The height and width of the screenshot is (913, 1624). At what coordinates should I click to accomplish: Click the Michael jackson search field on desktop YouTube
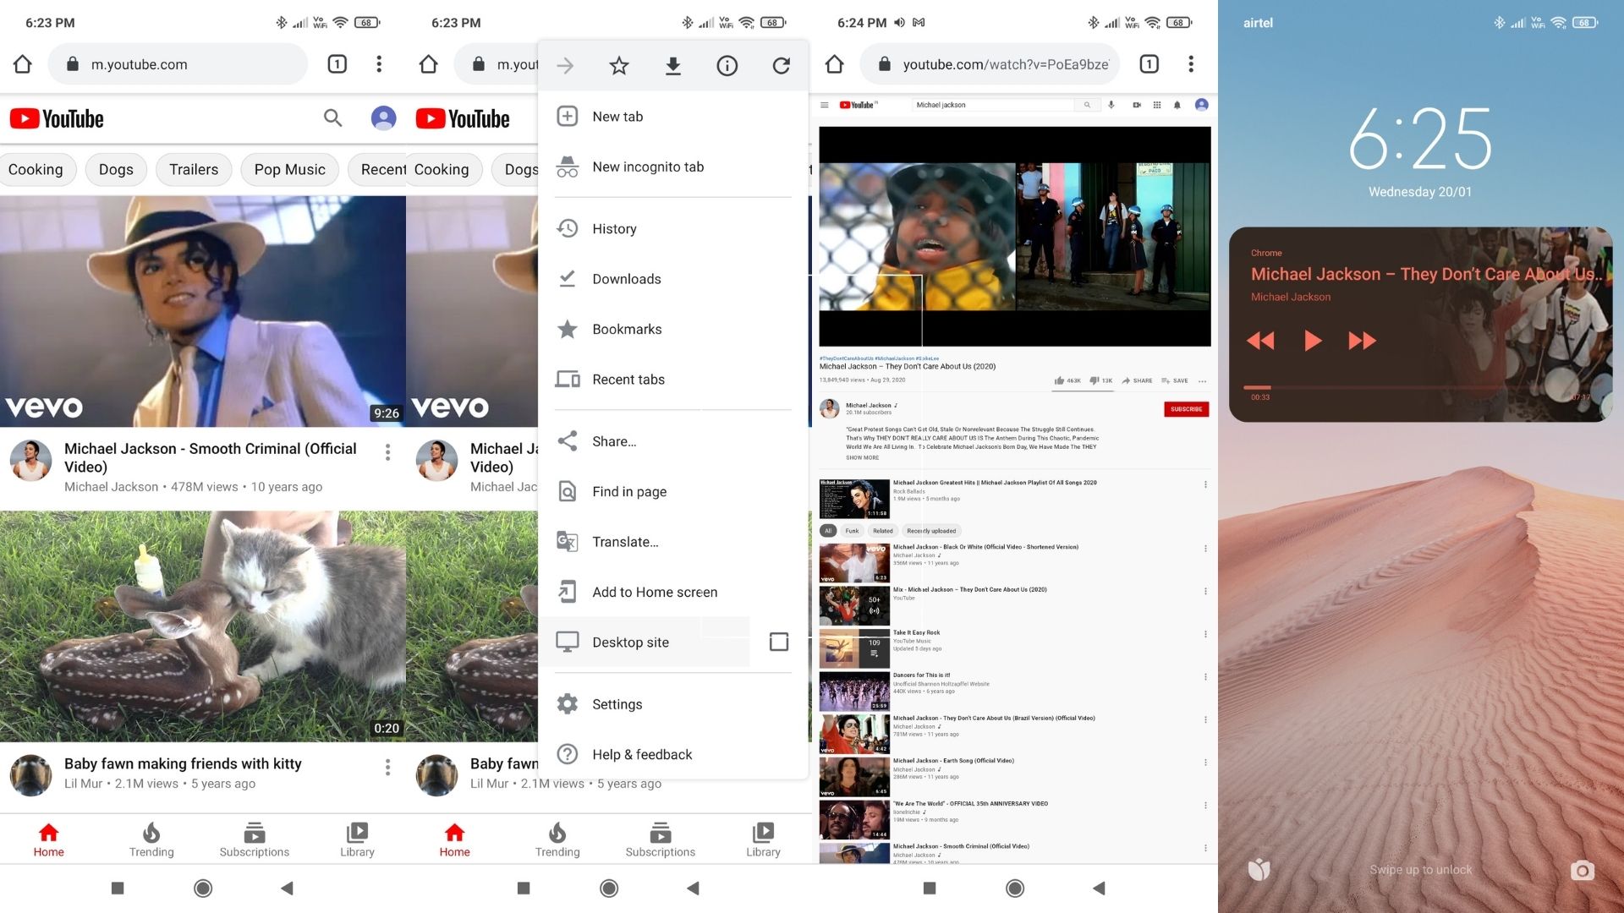click(993, 105)
